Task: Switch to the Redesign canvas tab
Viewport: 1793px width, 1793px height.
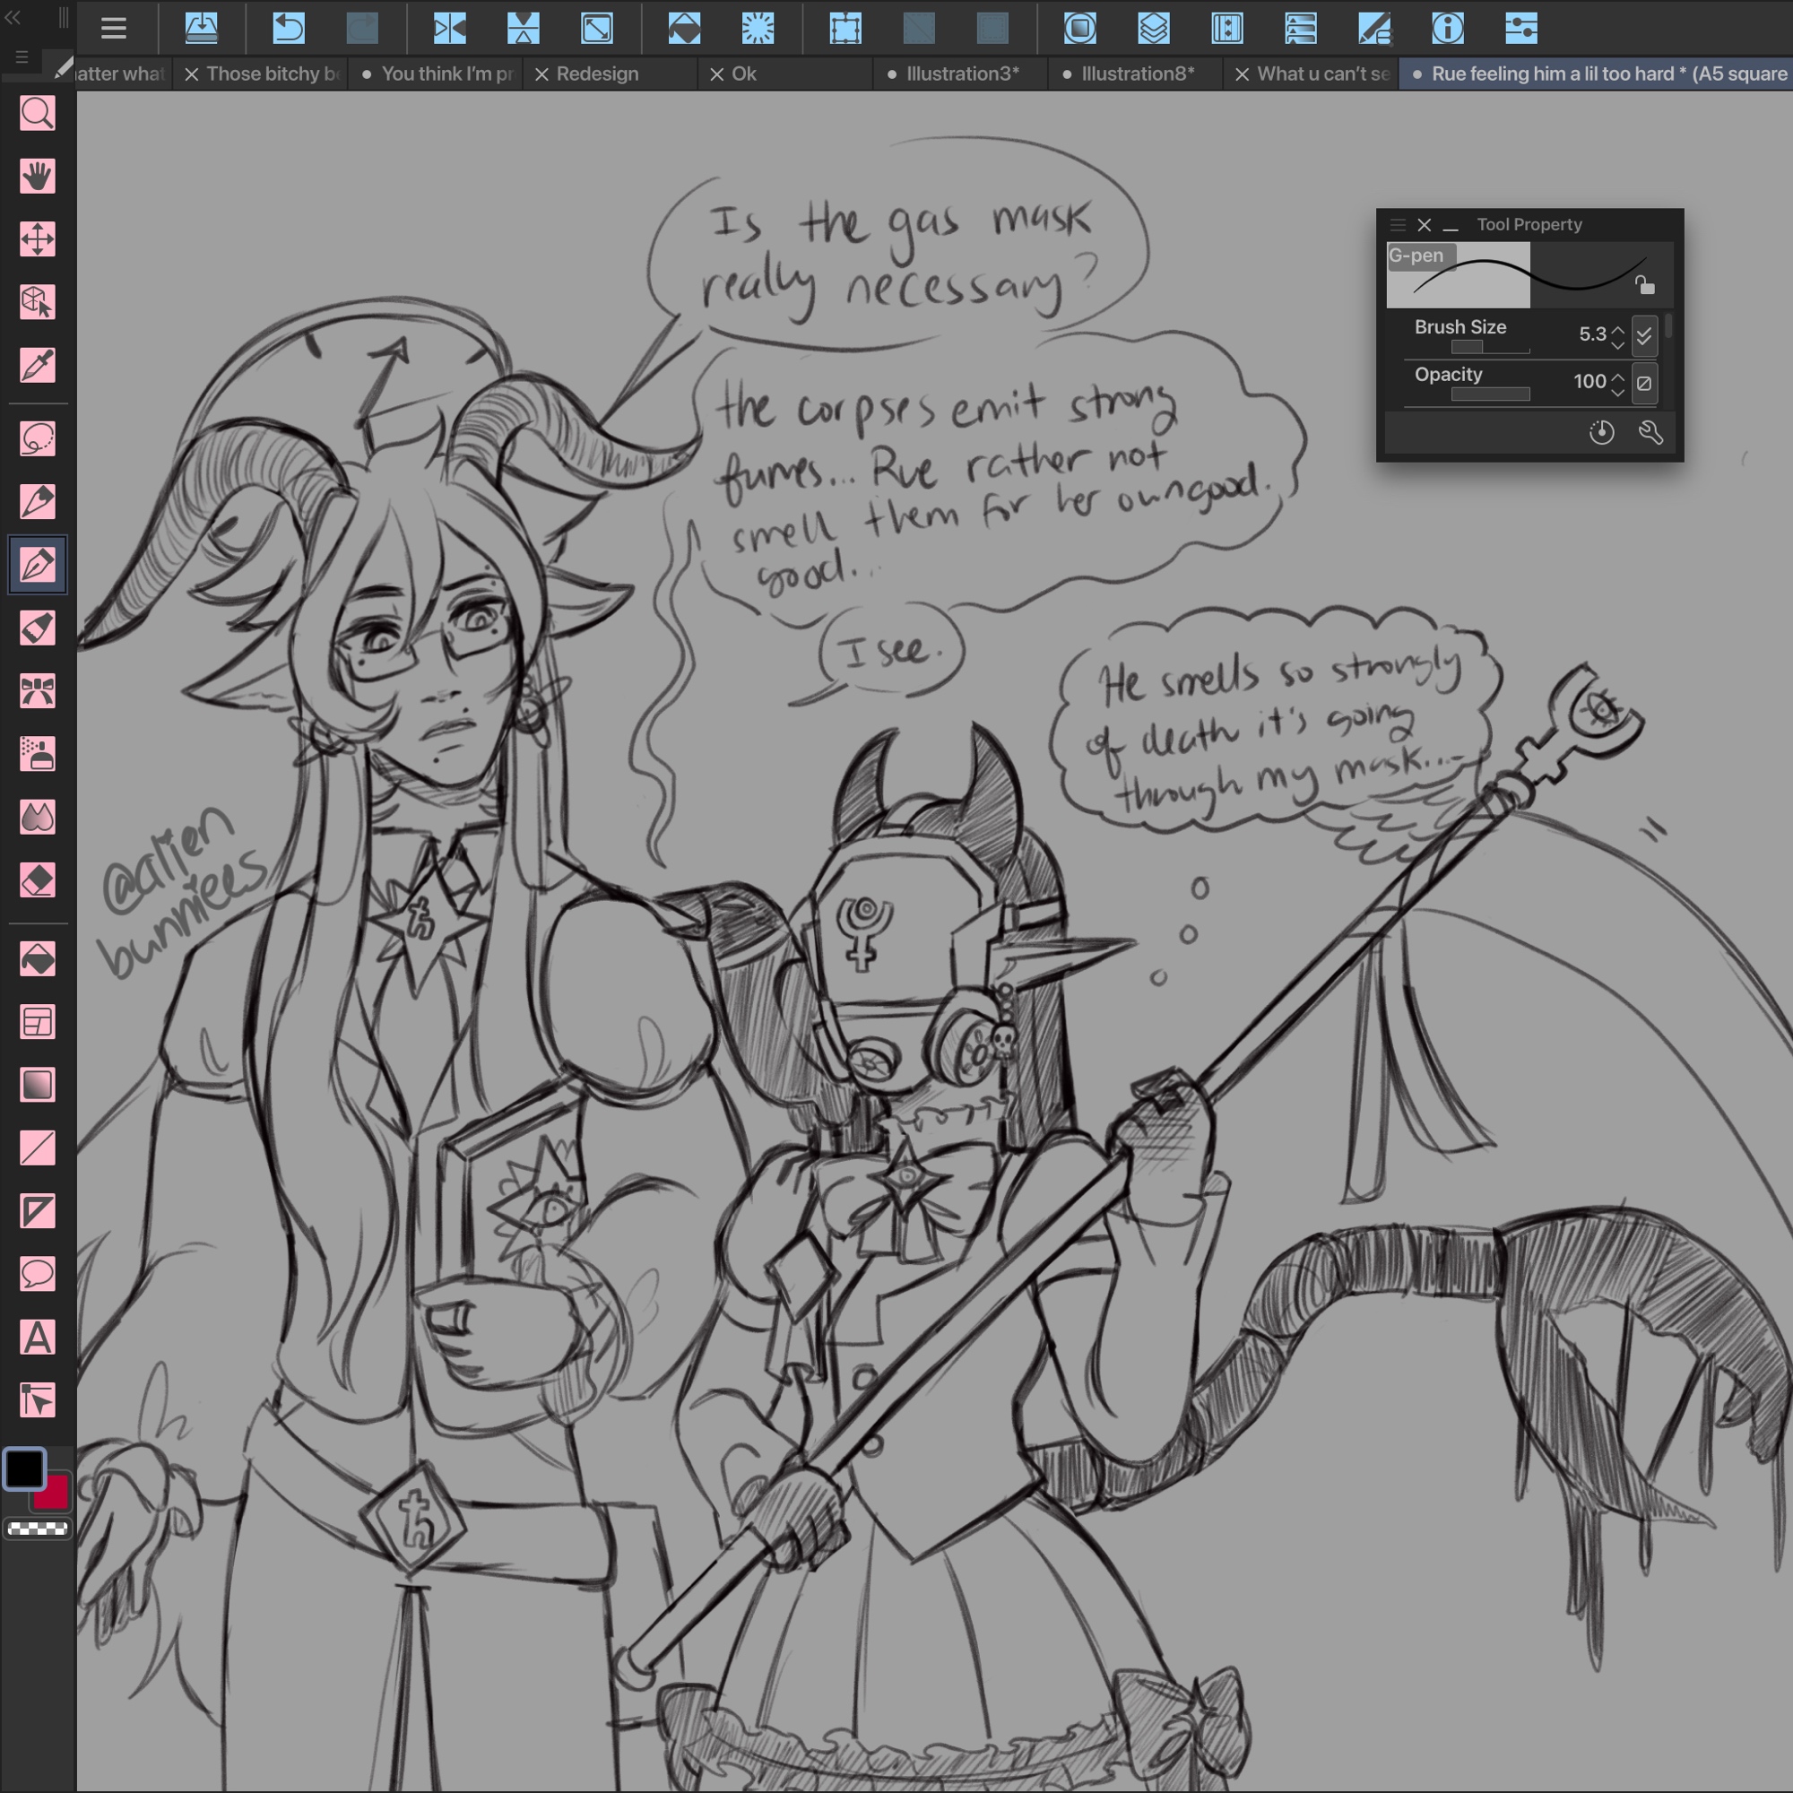Action: 597,74
